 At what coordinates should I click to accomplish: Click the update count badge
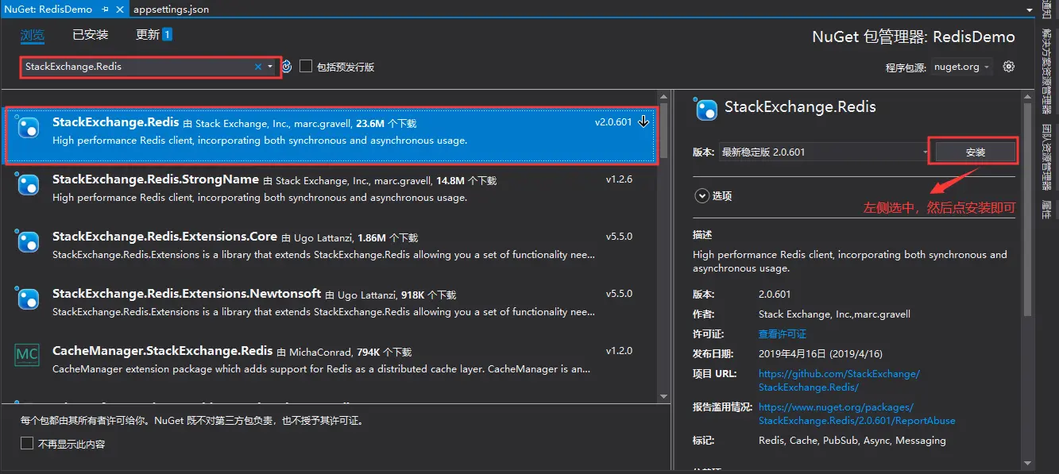pos(167,34)
